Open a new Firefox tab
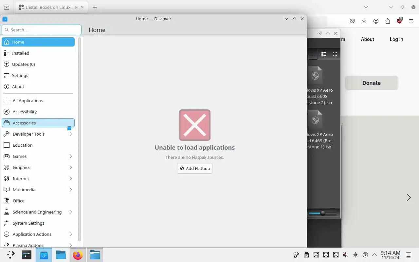The height and width of the screenshot is (262, 419). [x=95, y=7]
